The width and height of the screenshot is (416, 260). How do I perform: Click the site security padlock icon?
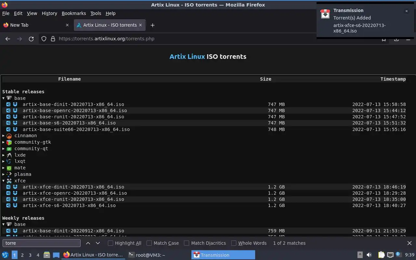pyautogui.click(x=53, y=39)
